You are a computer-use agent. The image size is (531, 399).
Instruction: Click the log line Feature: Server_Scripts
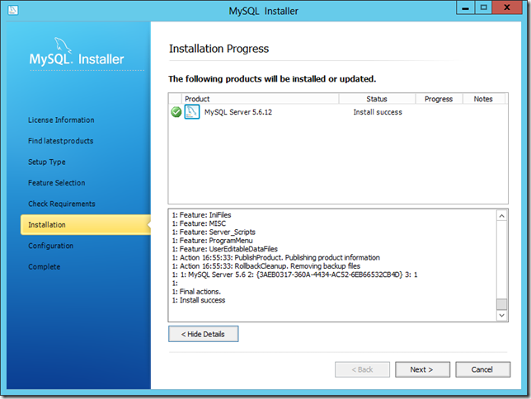[214, 232]
